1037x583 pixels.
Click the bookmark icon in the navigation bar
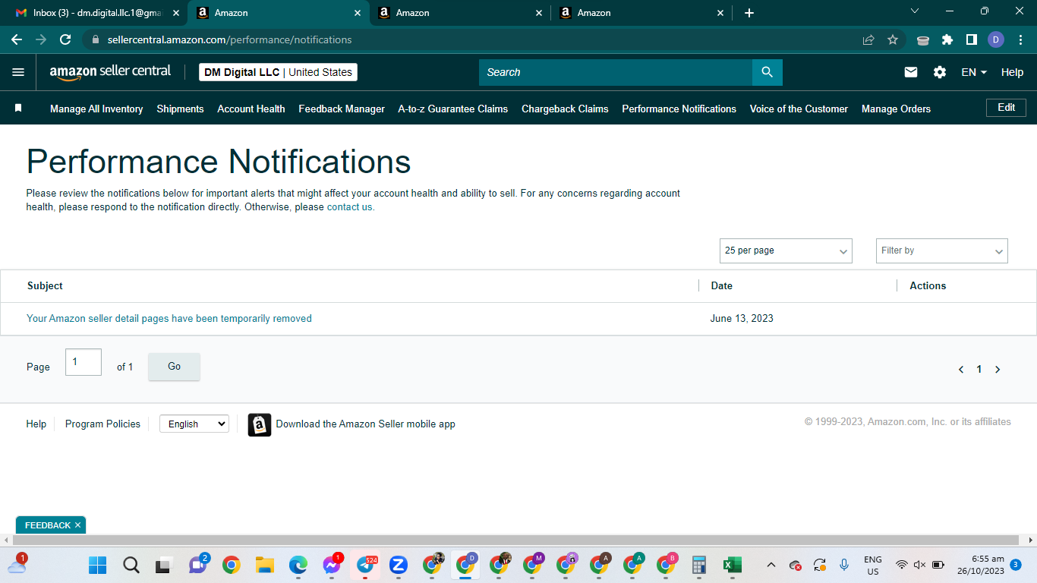click(x=18, y=109)
